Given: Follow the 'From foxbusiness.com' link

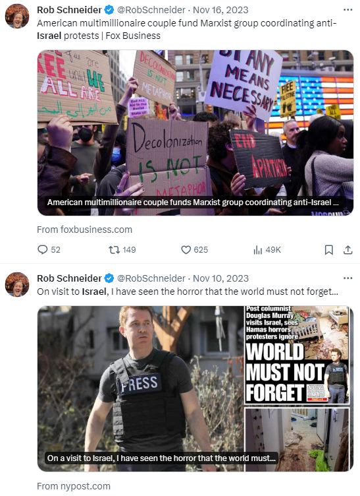Looking at the screenshot, I should [84, 230].
